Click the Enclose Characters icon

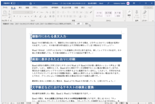53,16
